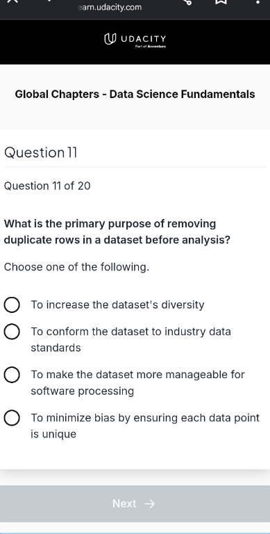
Task: Expand the down chevron beside the close icon
Action: tap(49, 1)
